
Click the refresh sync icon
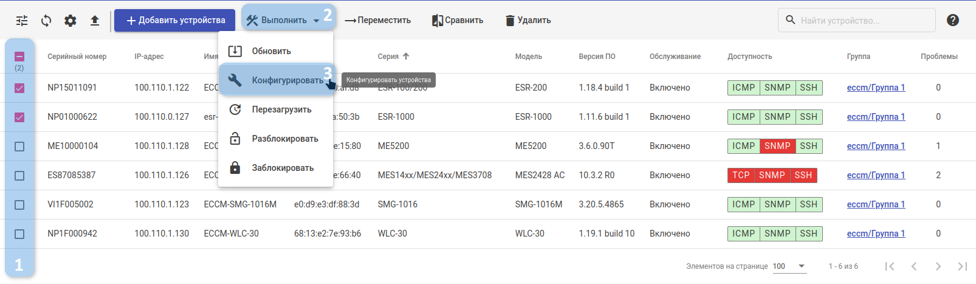pyautogui.click(x=46, y=21)
